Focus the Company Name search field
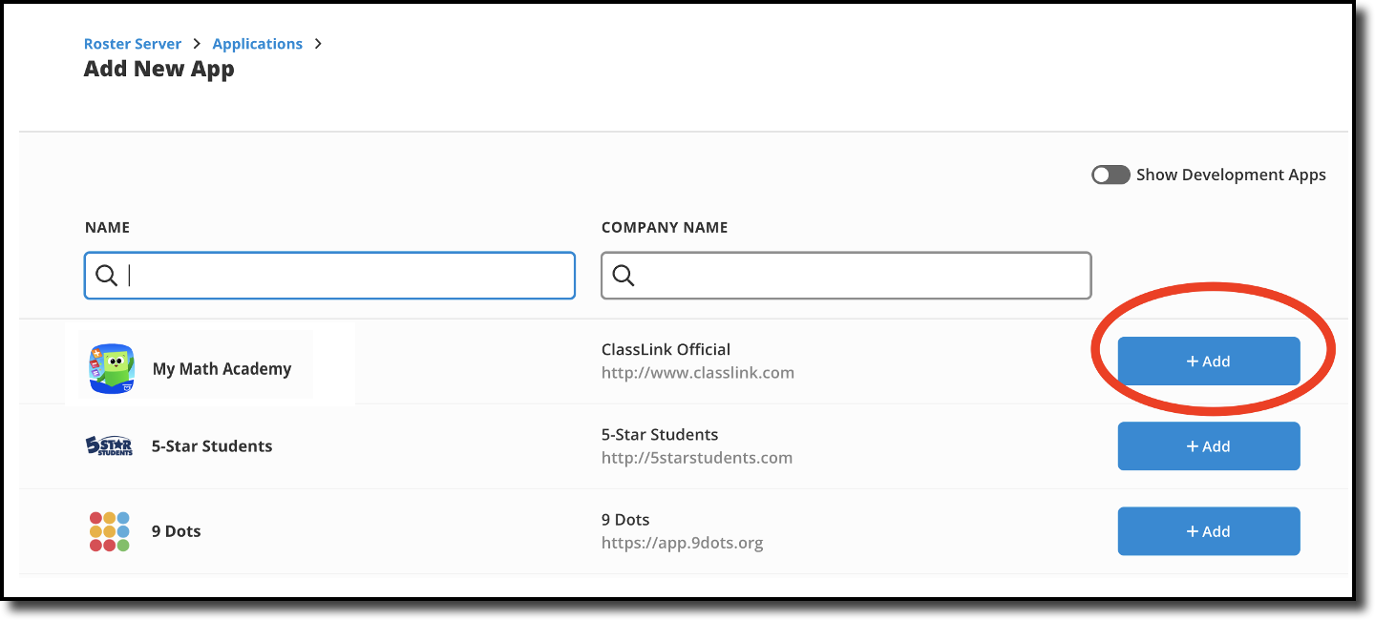 846,276
